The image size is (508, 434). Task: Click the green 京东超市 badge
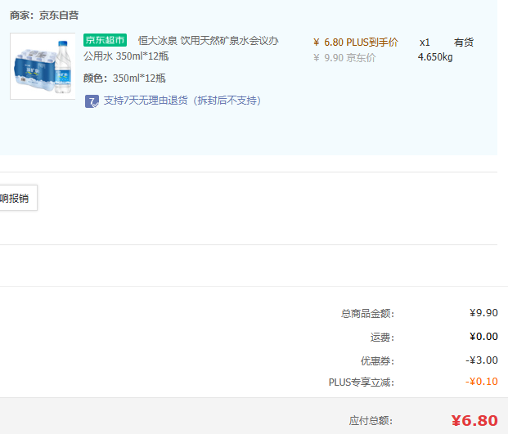coord(105,40)
